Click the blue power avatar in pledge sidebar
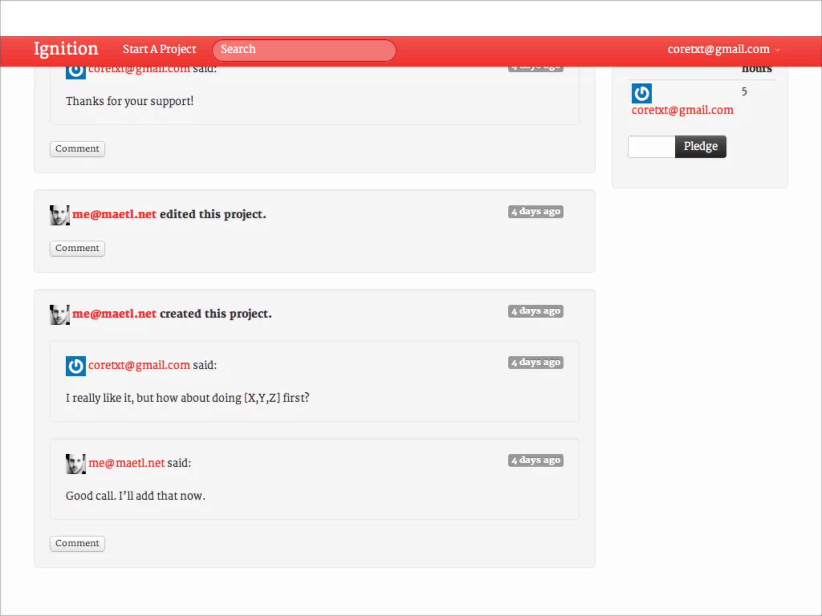This screenshot has height=616, width=822. click(x=641, y=93)
